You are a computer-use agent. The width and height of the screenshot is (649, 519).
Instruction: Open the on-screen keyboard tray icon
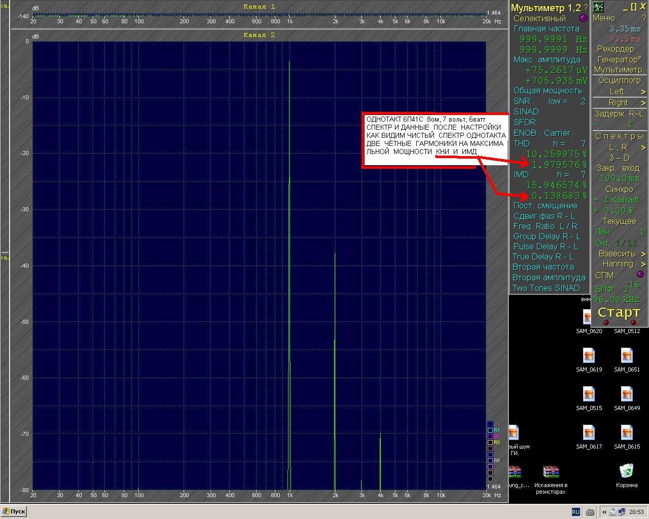point(590,512)
